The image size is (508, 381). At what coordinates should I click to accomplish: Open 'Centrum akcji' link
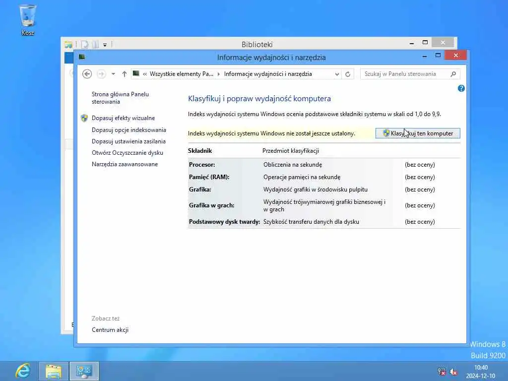click(110, 330)
